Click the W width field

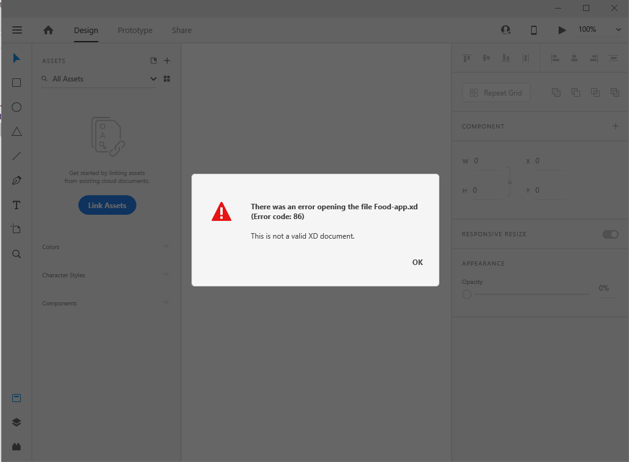tap(486, 161)
